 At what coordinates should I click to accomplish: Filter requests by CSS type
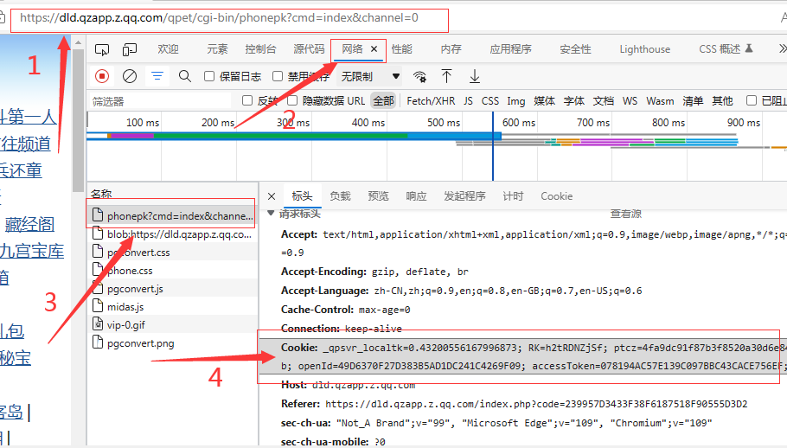point(490,101)
